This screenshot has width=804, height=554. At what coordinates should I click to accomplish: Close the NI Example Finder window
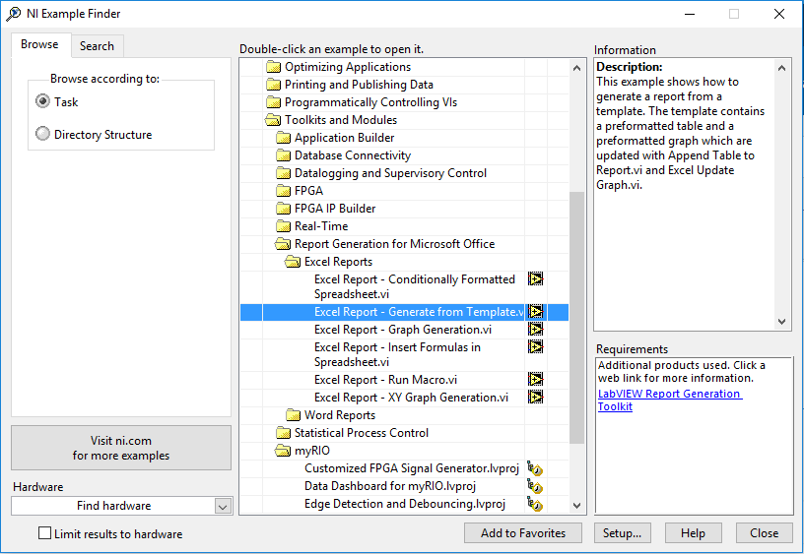(778, 14)
